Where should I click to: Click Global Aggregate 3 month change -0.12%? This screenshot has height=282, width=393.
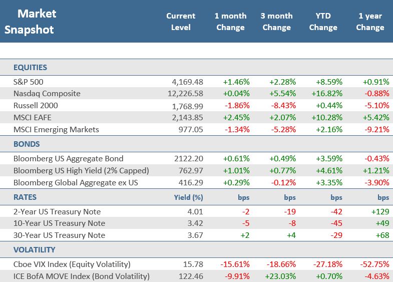click(x=283, y=183)
